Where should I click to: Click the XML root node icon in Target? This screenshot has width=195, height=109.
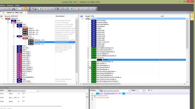88,18
